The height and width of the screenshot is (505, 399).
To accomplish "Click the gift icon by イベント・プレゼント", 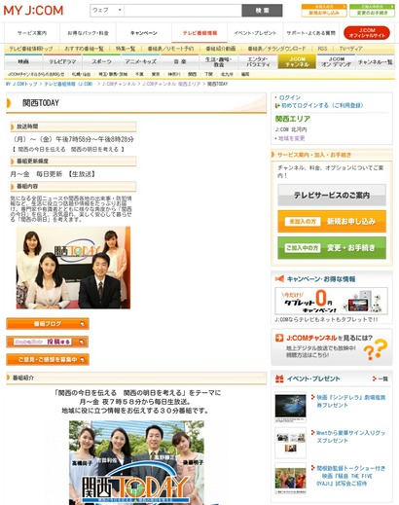I will (279, 379).
